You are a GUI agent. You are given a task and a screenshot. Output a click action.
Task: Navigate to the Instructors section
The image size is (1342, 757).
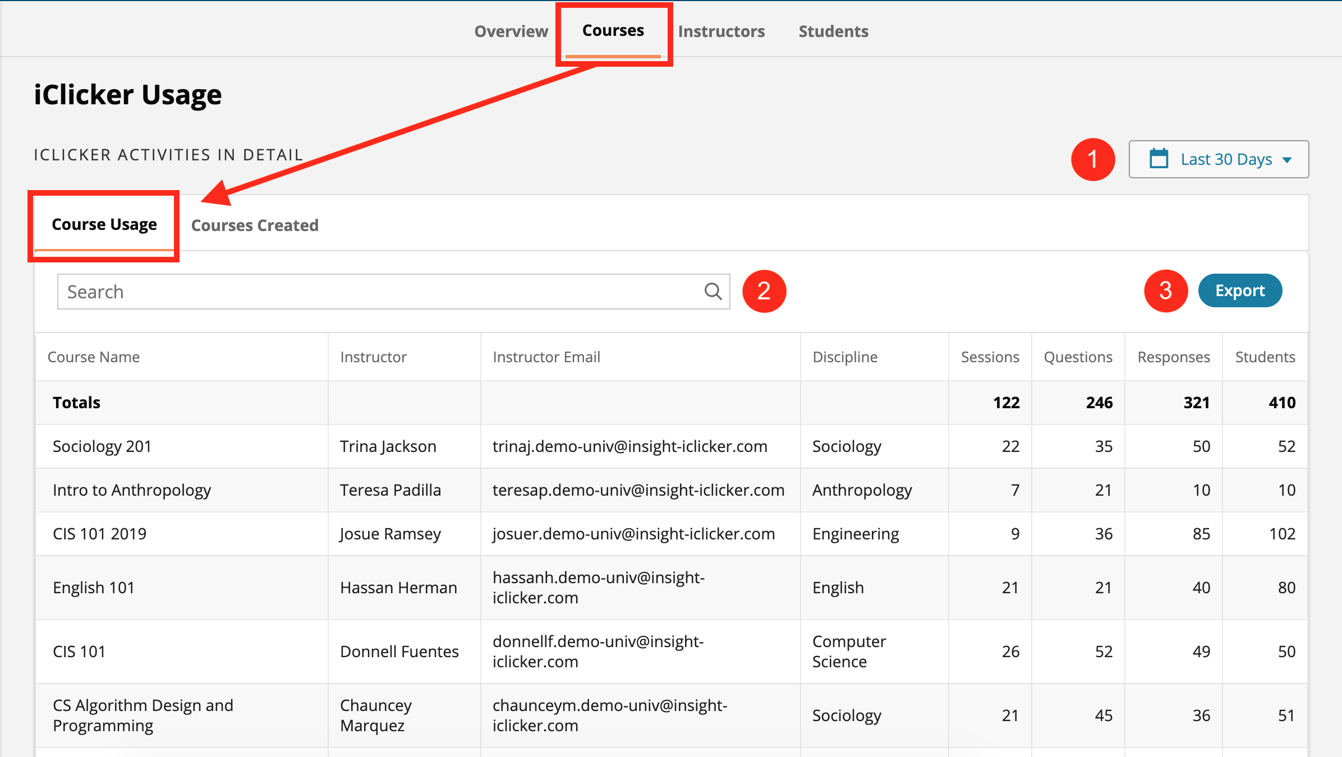[721, 31]
